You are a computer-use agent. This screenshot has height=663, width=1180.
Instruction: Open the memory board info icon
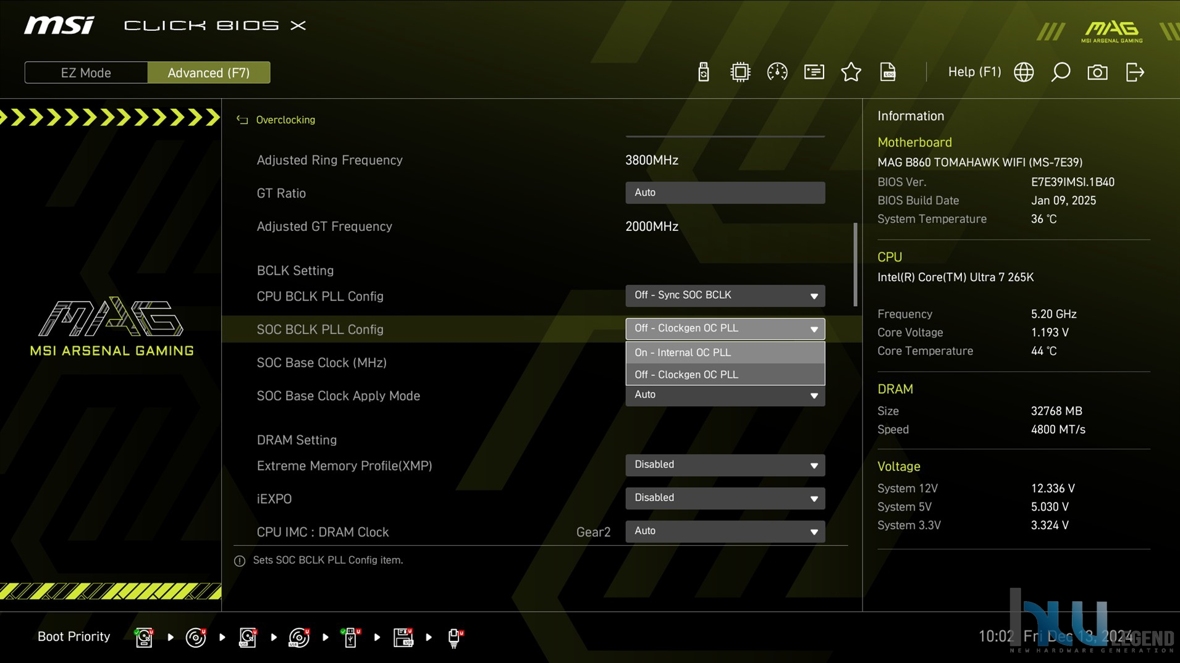[x=814, y=72]
